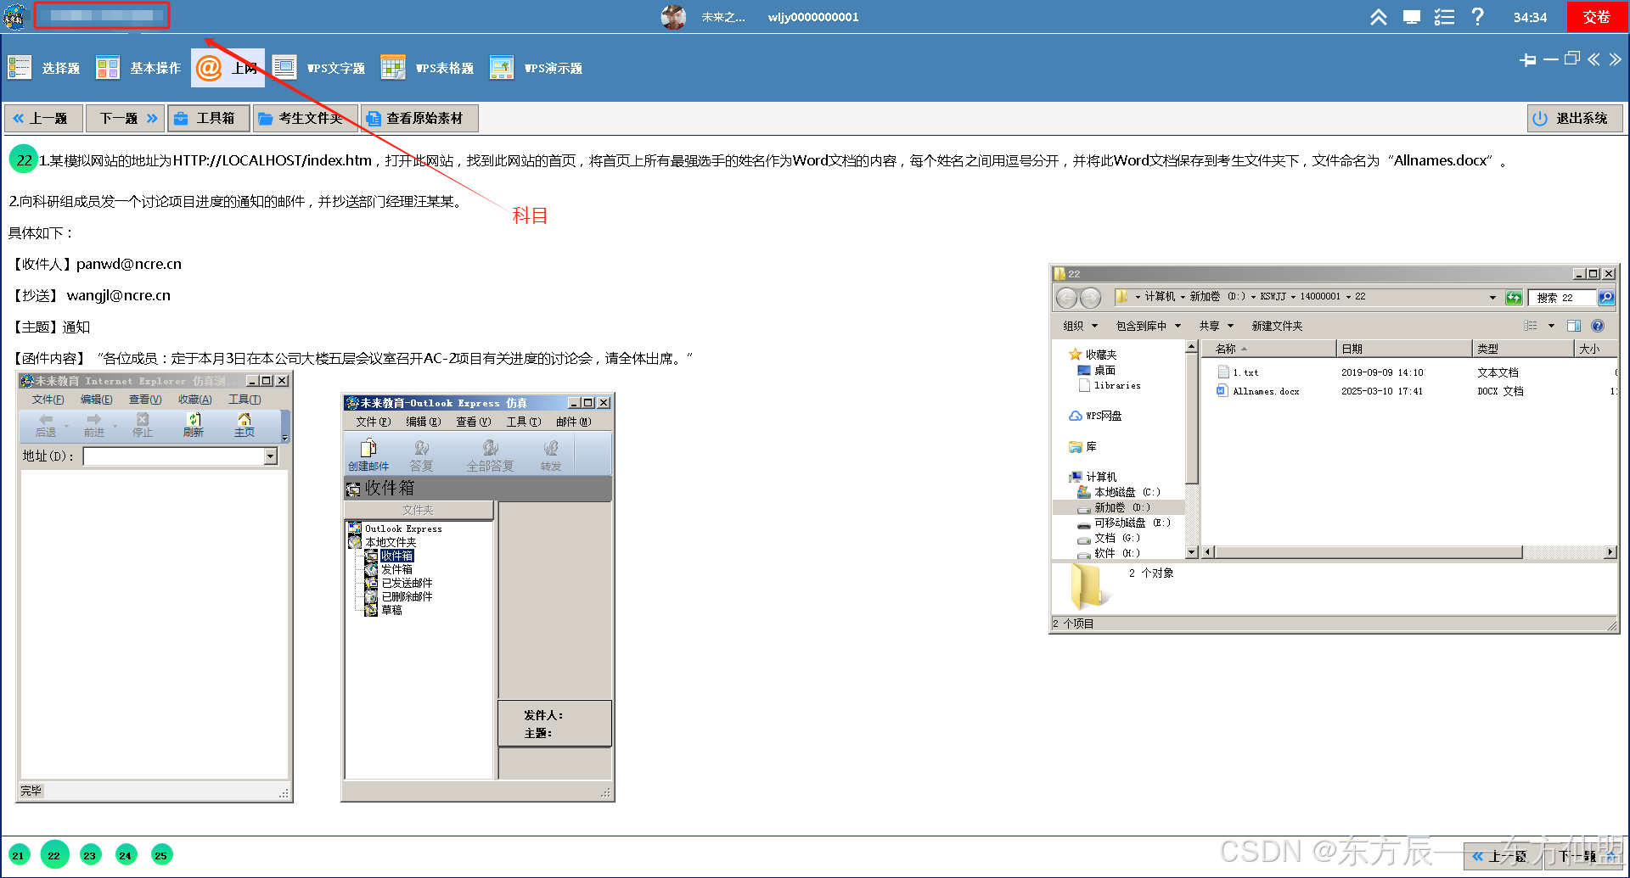This screenshot has height=878, width=1630.
Task: Click 刷新 refresh icon in IE simulator
Action: pyautogui.click(x=194, y=425)
